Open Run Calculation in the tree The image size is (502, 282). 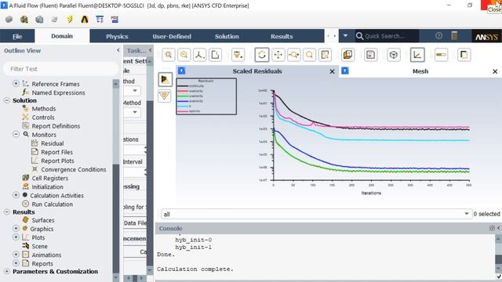(x=53, y=204)
